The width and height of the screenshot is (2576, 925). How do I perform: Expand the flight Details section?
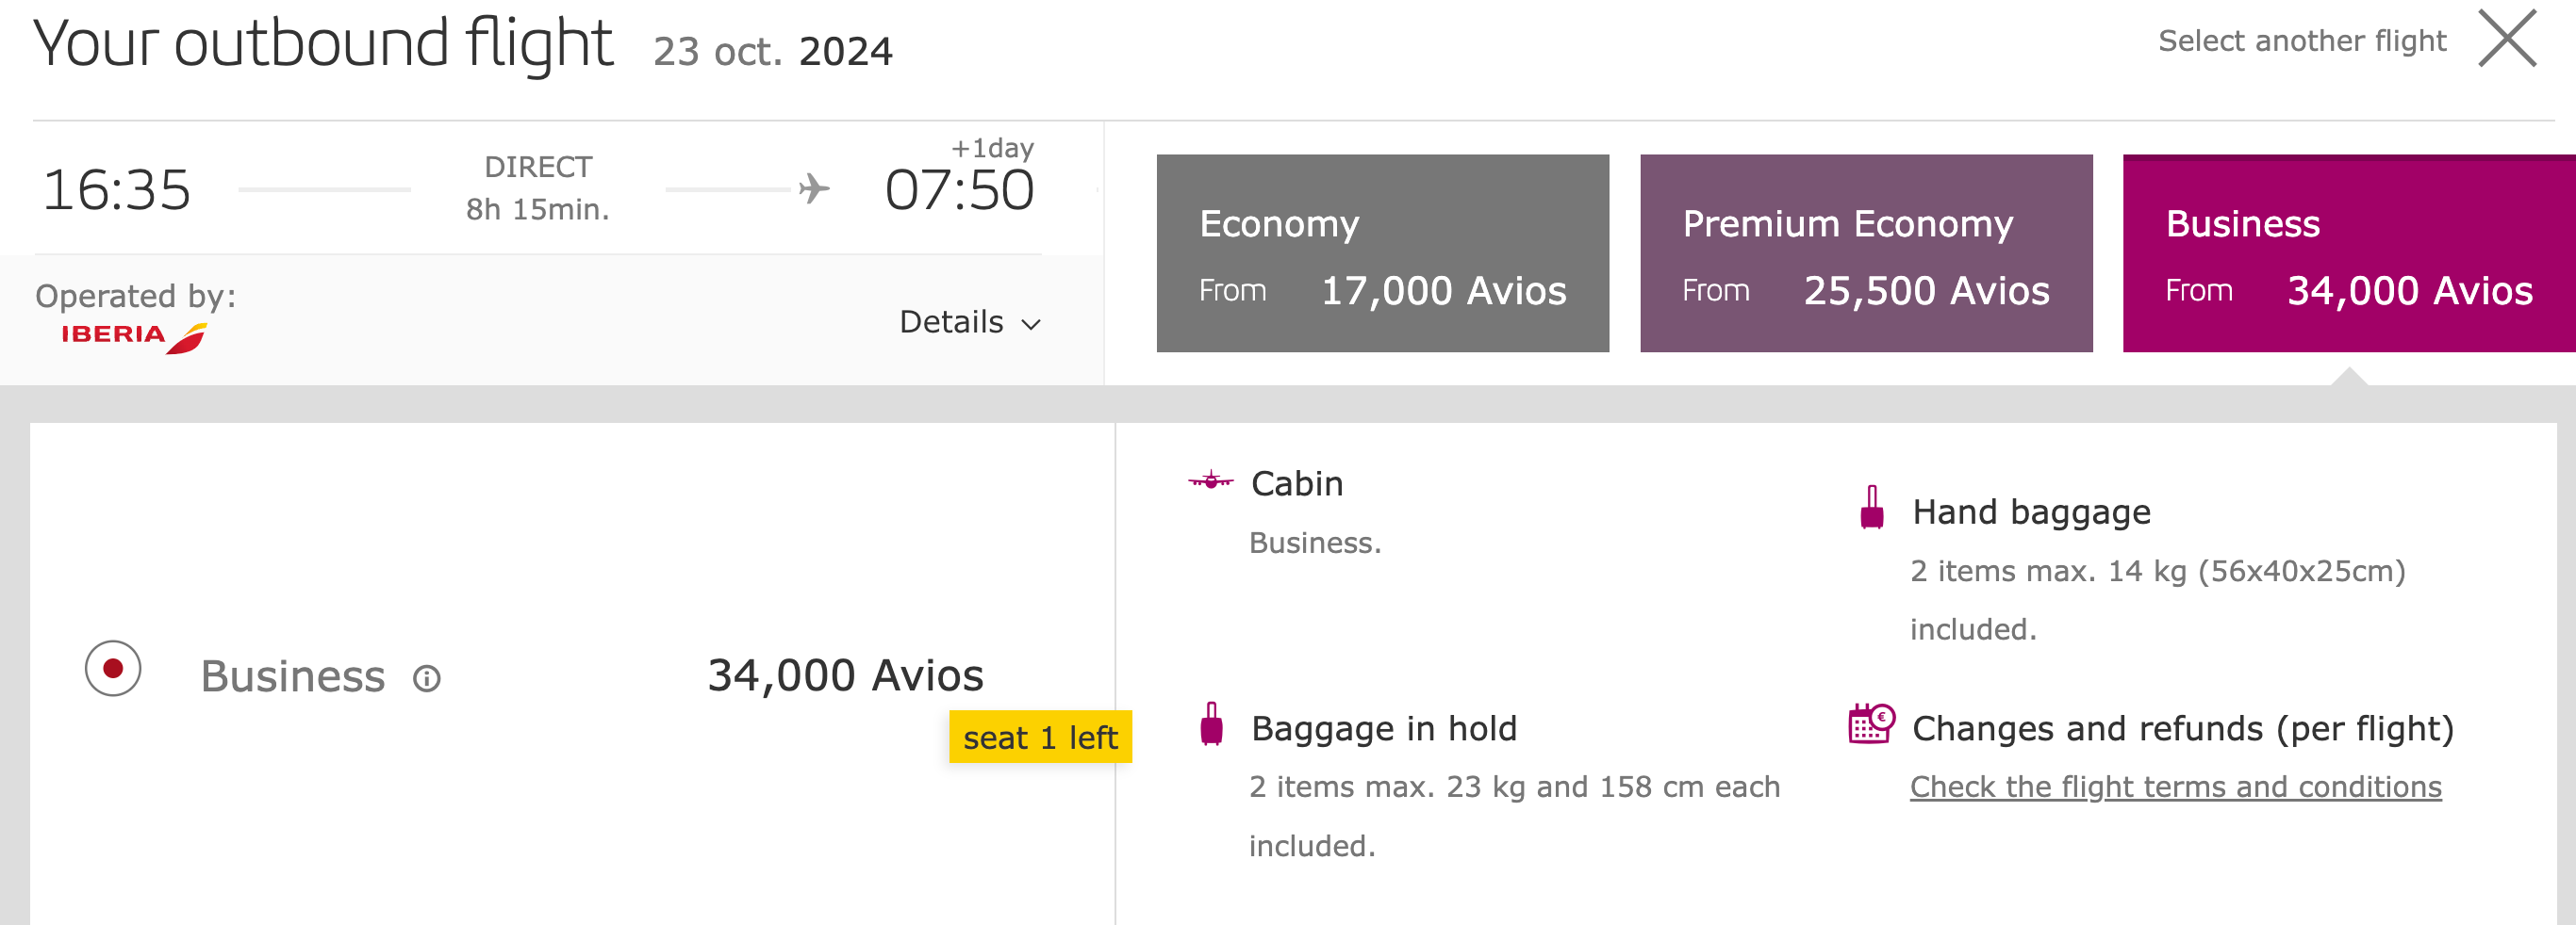click(969, 323)
